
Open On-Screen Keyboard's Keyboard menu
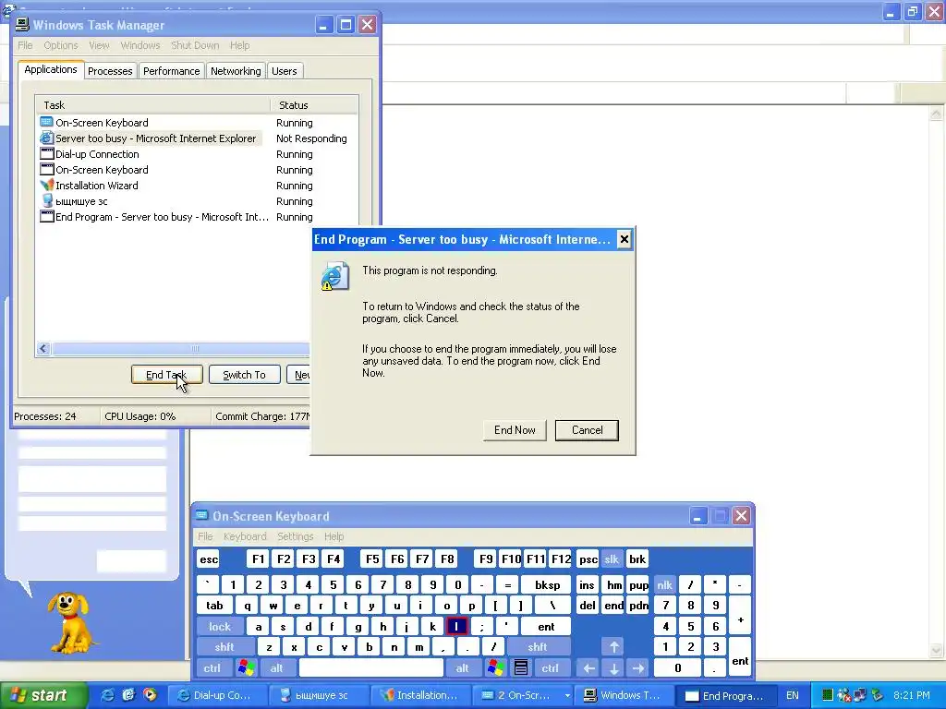tap(244, 536)
